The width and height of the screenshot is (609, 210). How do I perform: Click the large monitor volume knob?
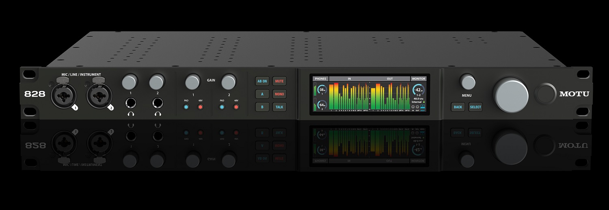[x=511, y=95]
